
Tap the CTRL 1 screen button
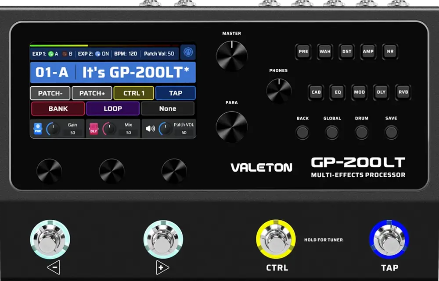tap(133, 93)
